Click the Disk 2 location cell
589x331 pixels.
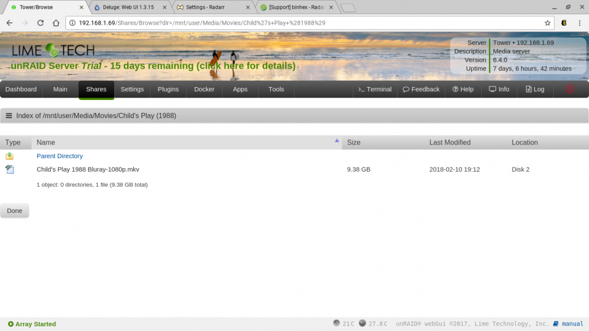(x=520, y=169)
